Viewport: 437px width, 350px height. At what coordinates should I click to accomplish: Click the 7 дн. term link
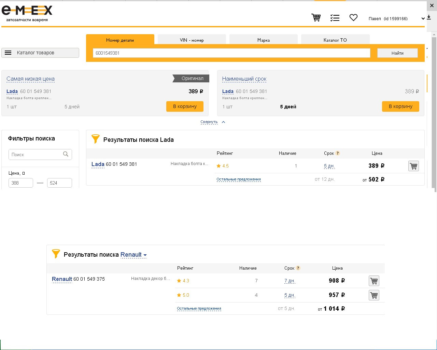point(290,281)
